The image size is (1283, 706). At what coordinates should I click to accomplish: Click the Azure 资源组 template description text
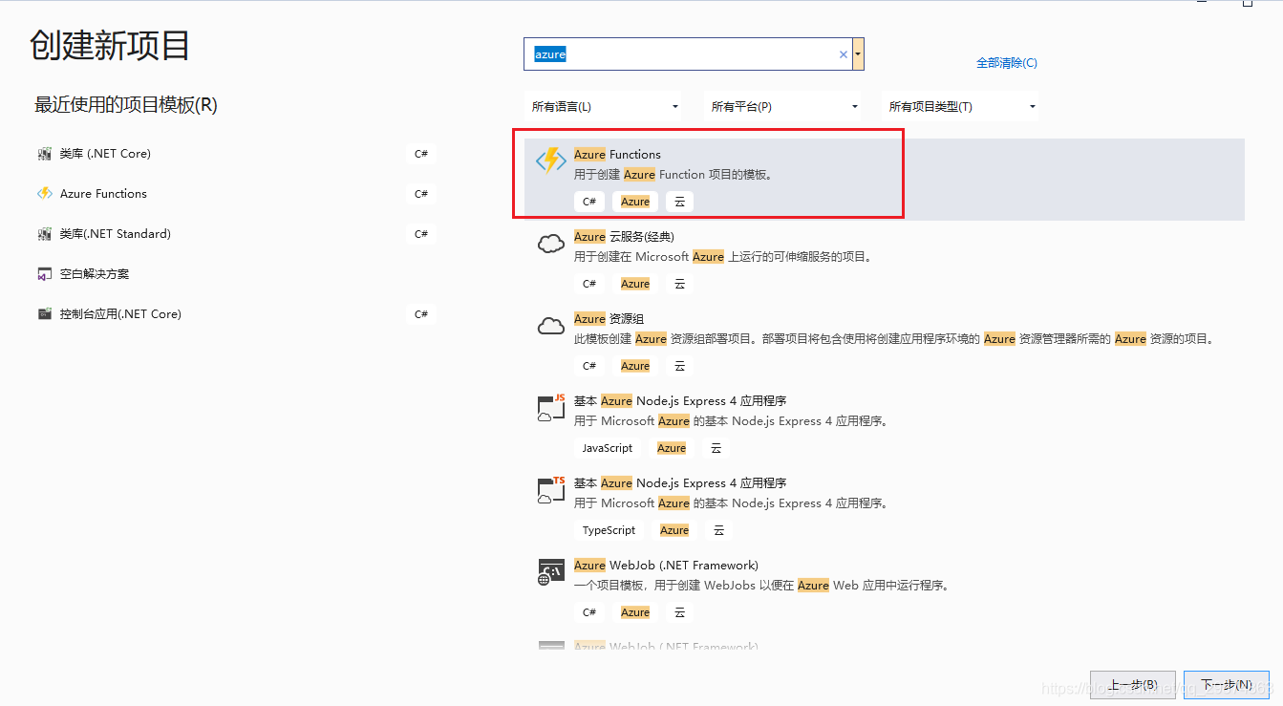896,339
